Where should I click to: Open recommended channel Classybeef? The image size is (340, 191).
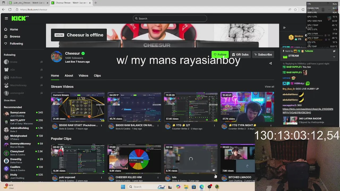pos(23,153)
